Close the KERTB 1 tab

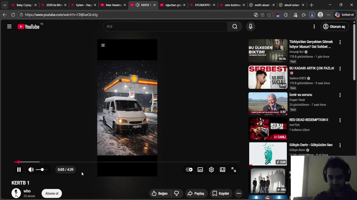[x=155, y=5]
